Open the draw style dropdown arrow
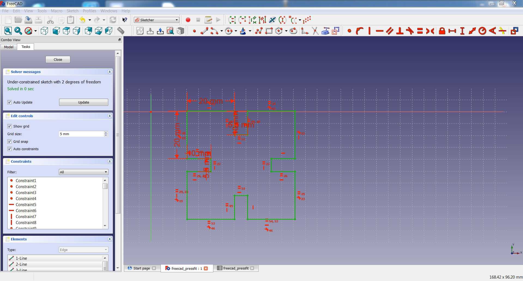This screenshot has width=523, height=281. [x=35, y=31]
